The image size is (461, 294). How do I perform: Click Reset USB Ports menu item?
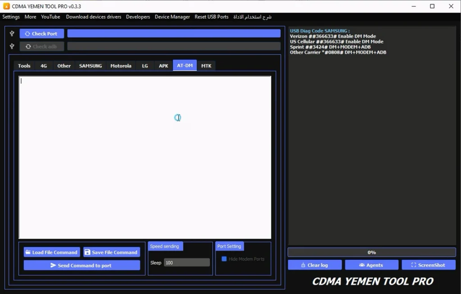[x=211, y=17]
